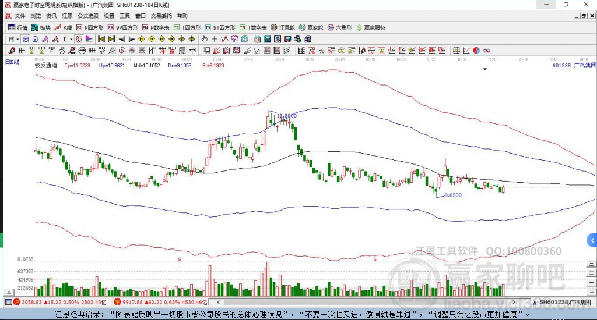Open the 交易委托 menu
597x320 pixels.
(x=161, y=16)
